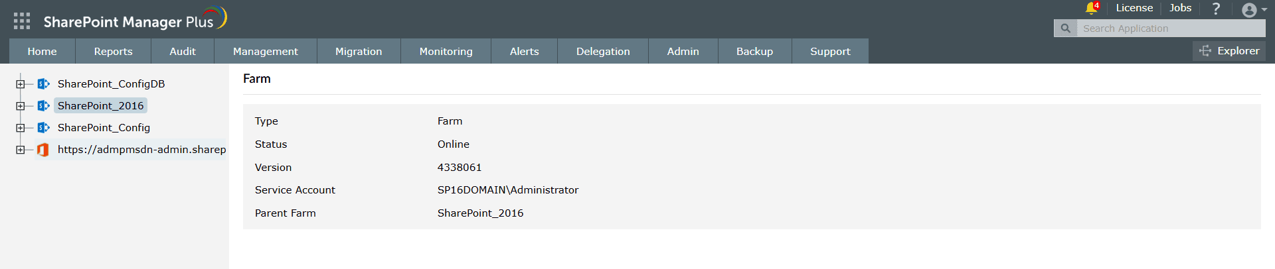Expand the admpmsdn-admin SharePoint Online node

[x=21, y=150]
